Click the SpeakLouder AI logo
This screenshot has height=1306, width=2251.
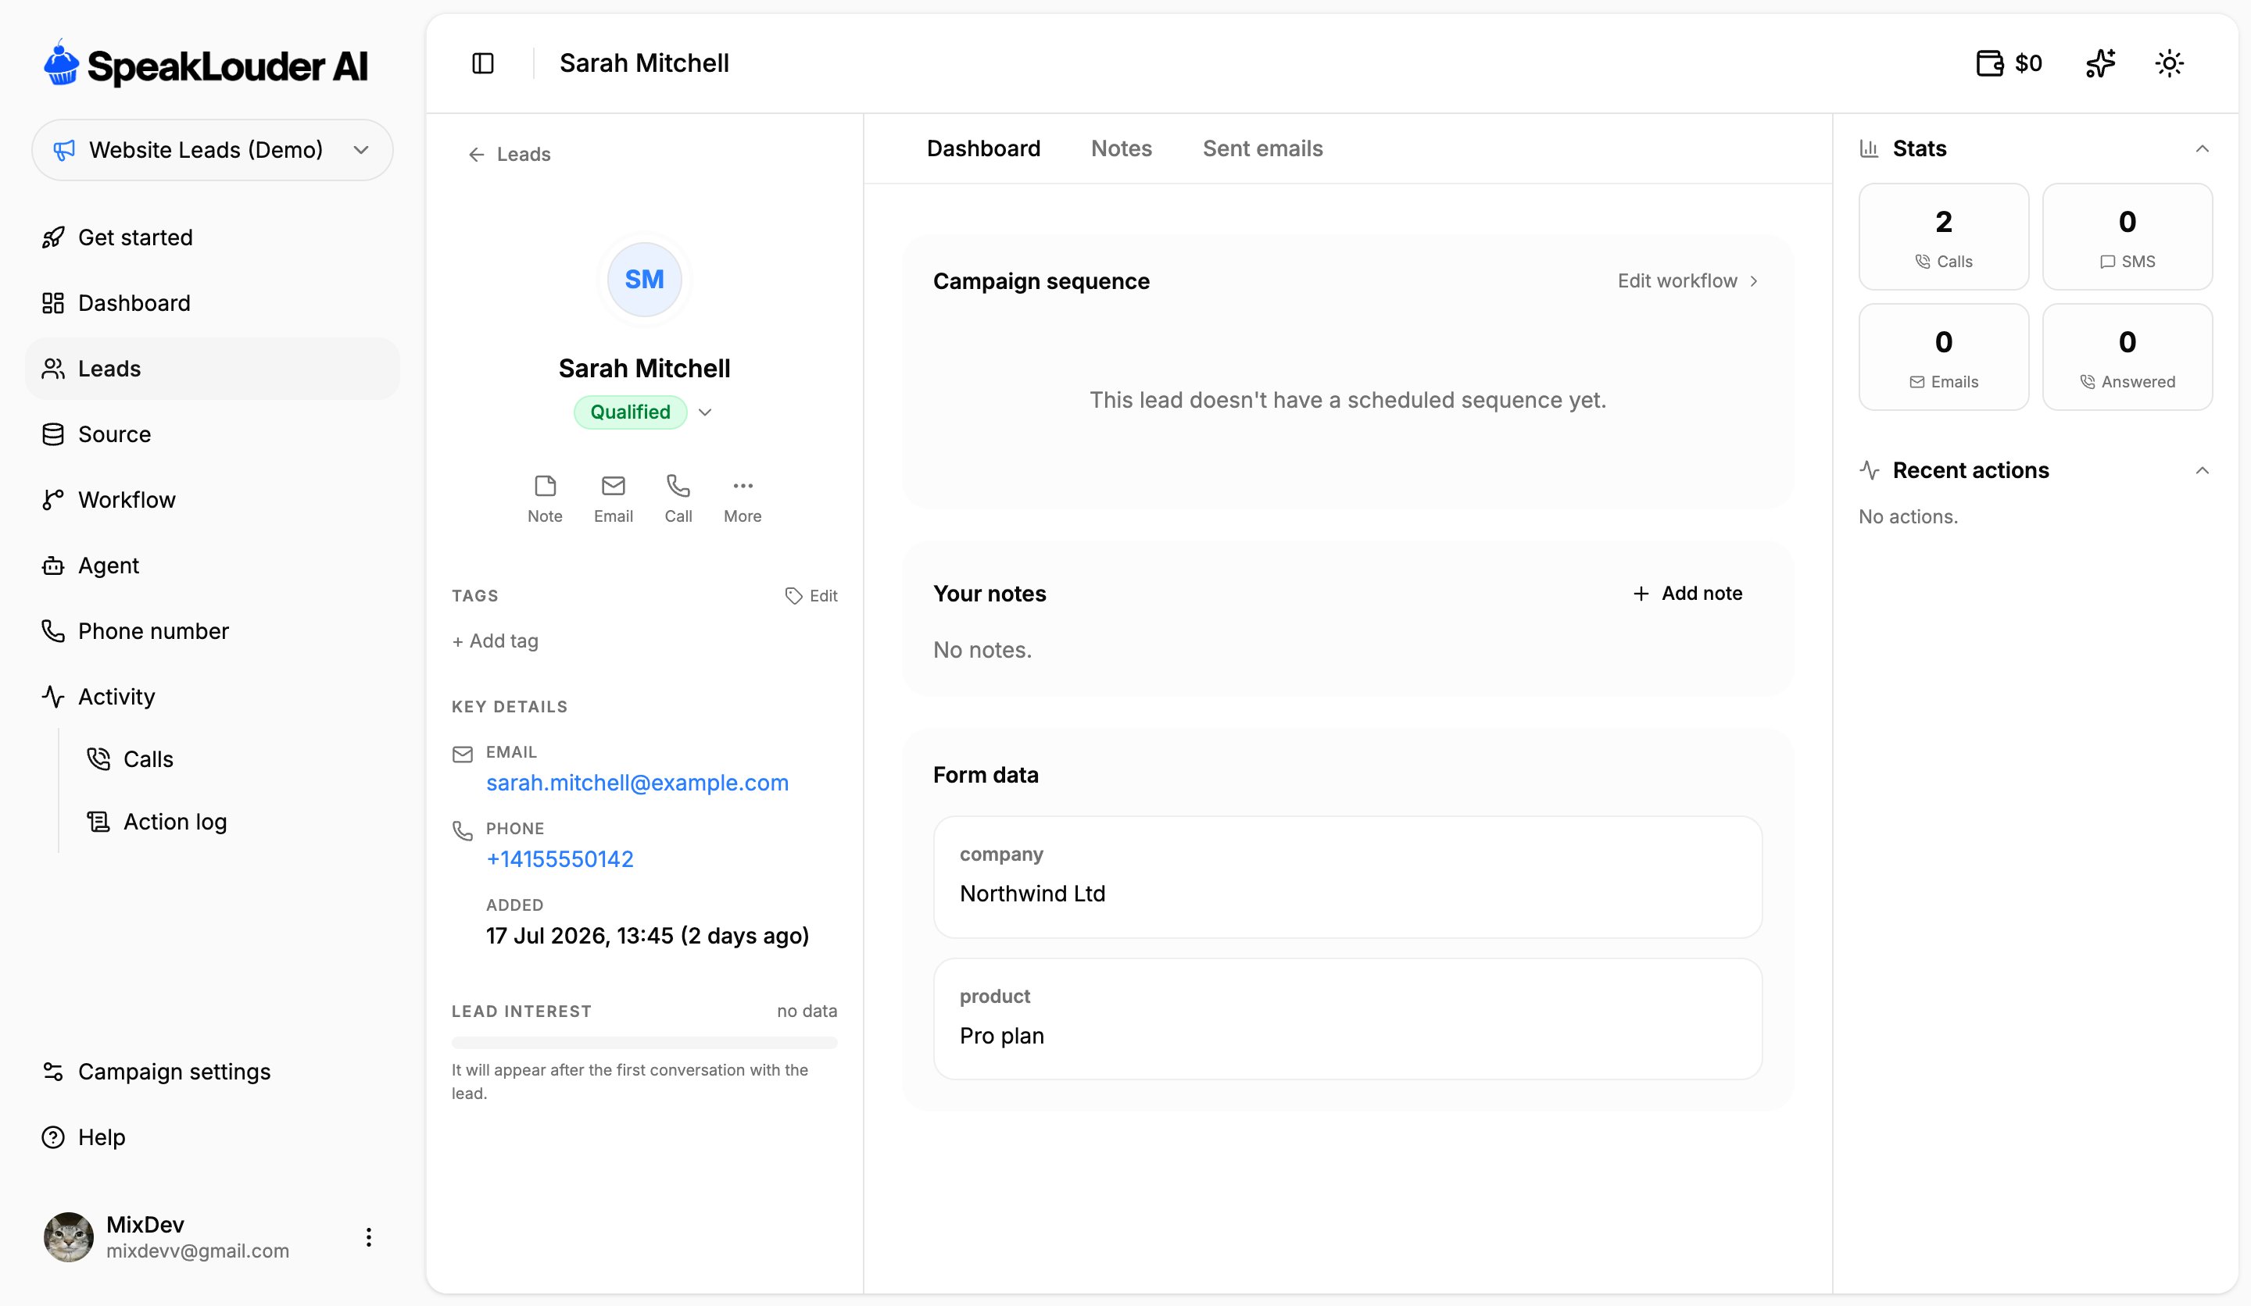(x=206, y=64)
